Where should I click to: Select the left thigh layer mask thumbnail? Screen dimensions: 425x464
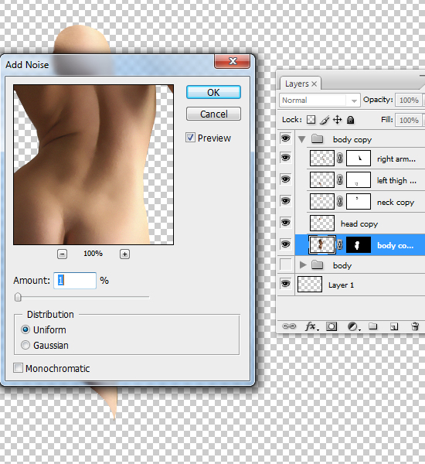click(359, 179)
